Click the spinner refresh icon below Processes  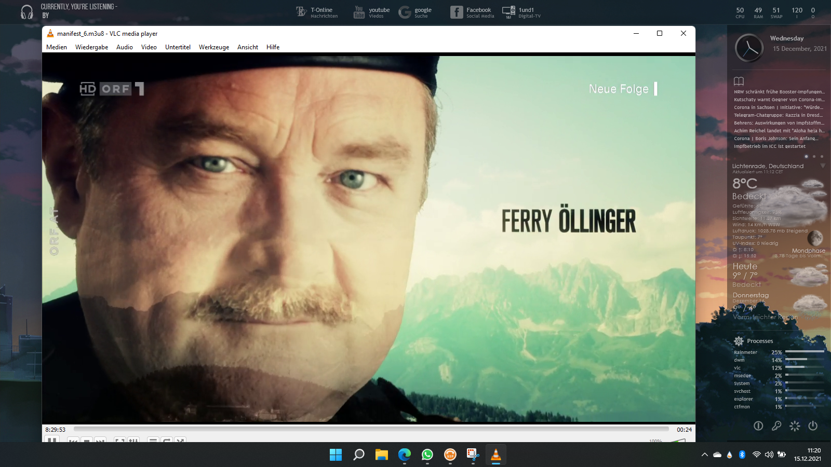tap(795, 425)
